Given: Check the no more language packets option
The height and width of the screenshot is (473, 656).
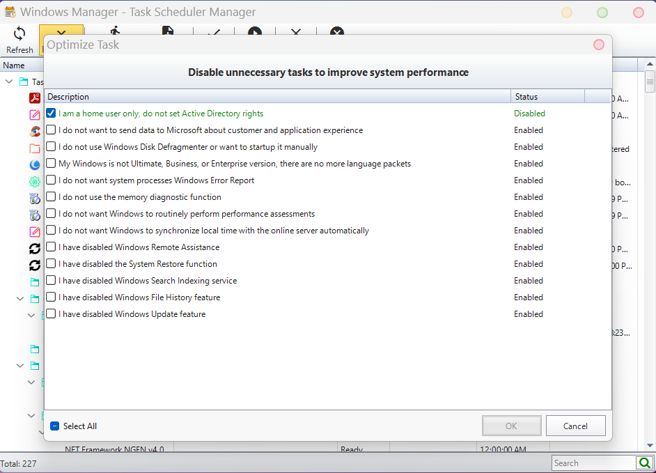Looking at the screenshot, I should click(51, 163).
